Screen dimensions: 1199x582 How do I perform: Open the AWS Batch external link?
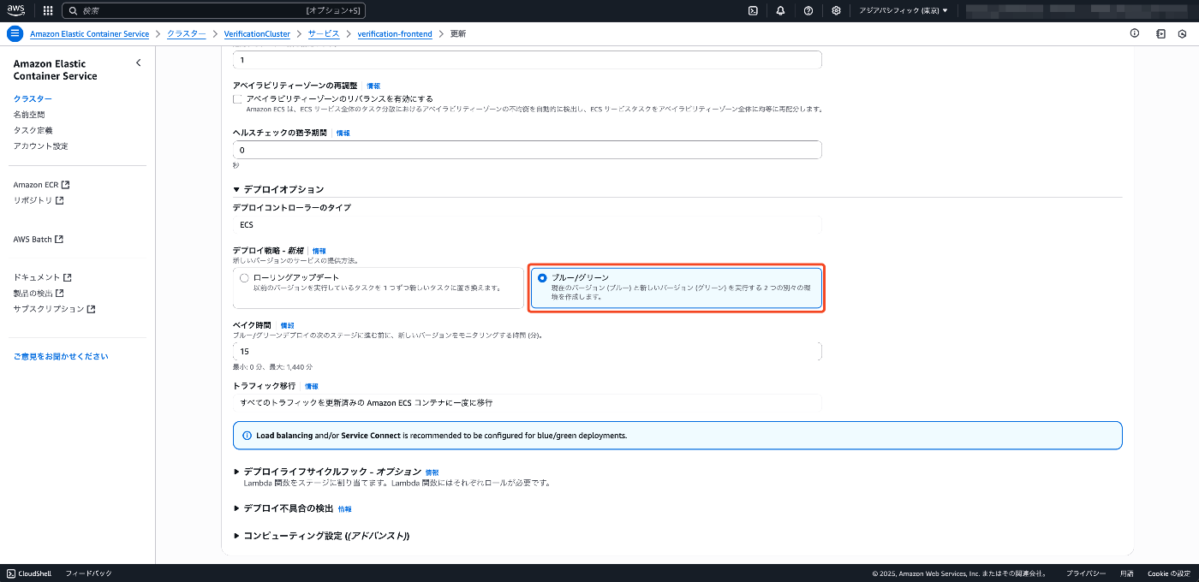(39, 240)
